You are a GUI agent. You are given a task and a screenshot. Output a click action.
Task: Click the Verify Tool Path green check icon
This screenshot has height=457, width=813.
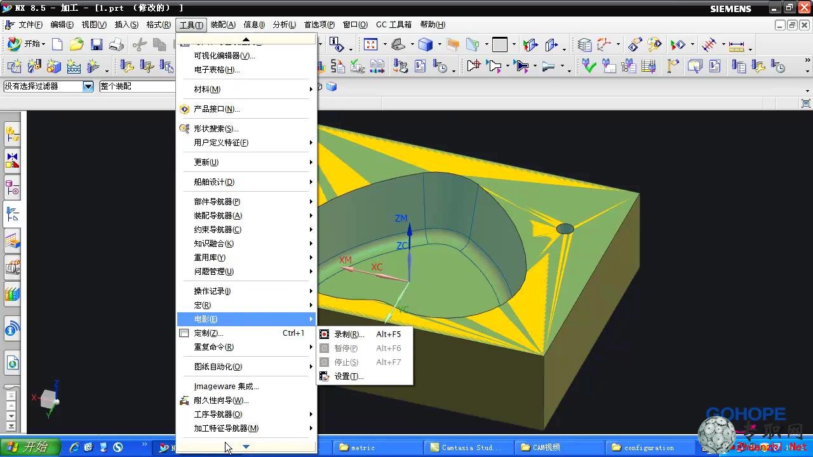589,66
